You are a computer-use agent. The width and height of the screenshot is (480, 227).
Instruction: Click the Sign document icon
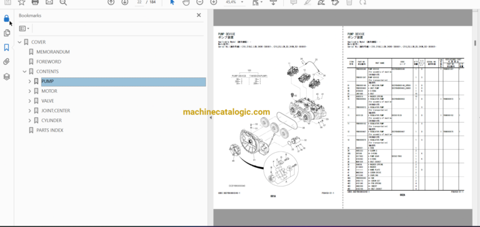[321, 2]
